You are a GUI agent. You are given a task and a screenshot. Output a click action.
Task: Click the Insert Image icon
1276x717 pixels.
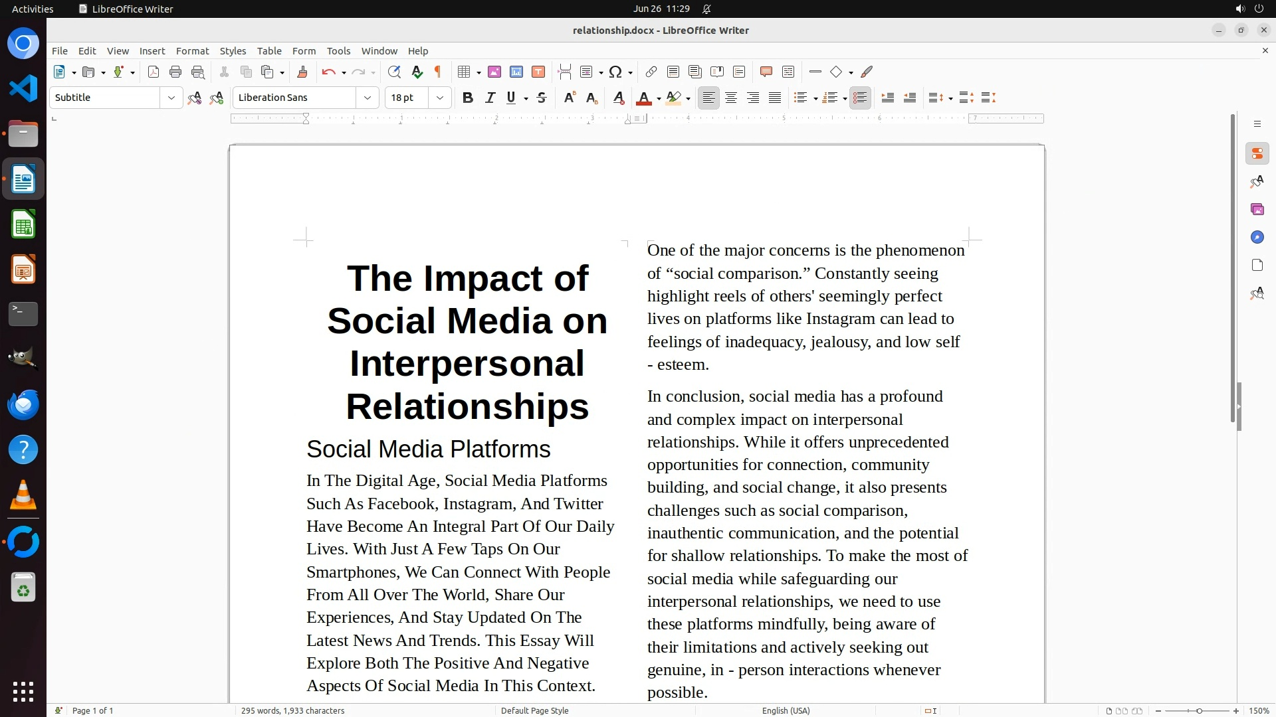[x=494, y=72]
